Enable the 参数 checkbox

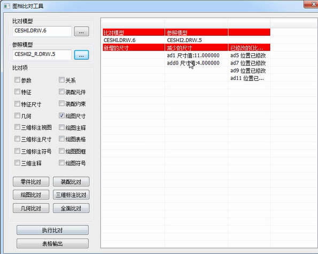(17, 80)
